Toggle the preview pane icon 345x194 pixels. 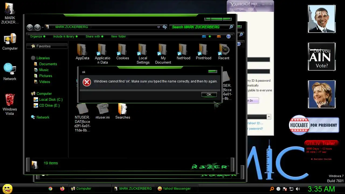(x=219, y=36)
